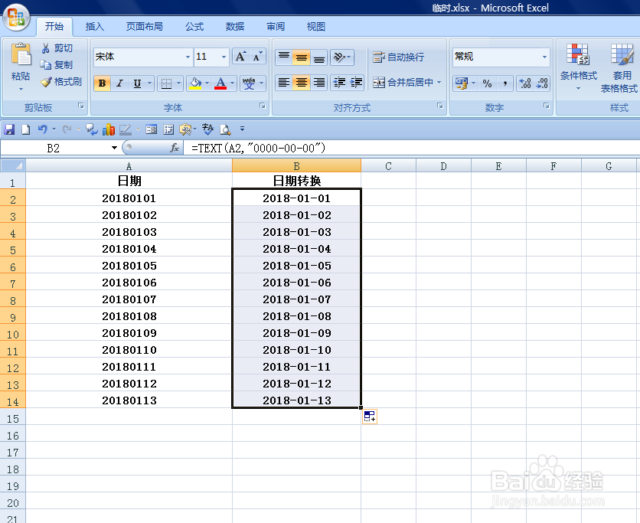Apply comma thousands separator style
Image resolution: width=640 pixels, height=523 pixels.
505,83
